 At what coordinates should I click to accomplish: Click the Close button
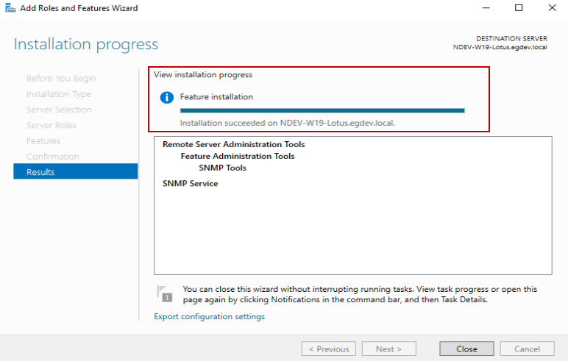click(466, 349)
